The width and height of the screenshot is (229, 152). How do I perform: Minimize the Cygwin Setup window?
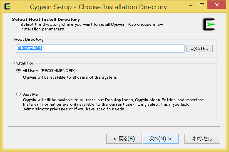click(x=191, y=5)
